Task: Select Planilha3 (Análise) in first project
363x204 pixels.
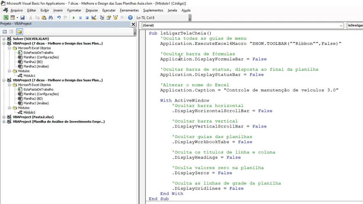Action: (x=36, y=67)
